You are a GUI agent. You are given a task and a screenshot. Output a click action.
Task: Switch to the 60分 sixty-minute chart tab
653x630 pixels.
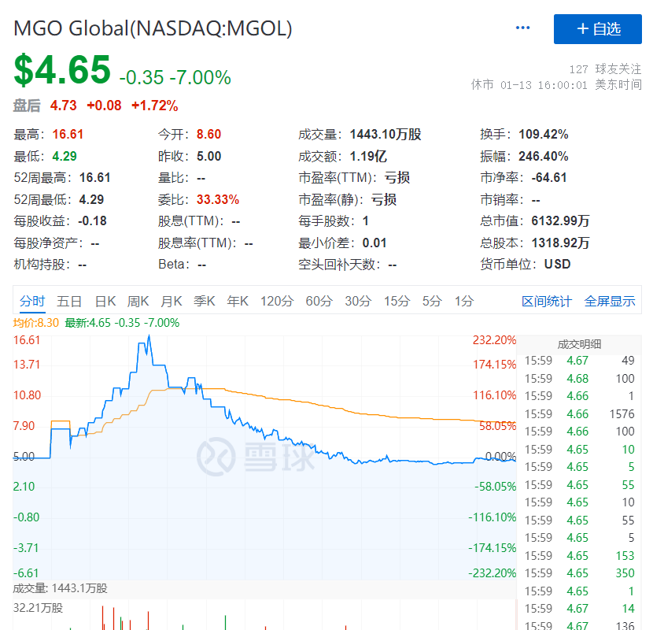319,301
